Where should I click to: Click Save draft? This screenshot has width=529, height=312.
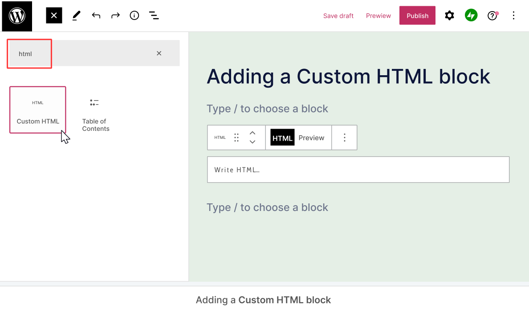(338, 16)
